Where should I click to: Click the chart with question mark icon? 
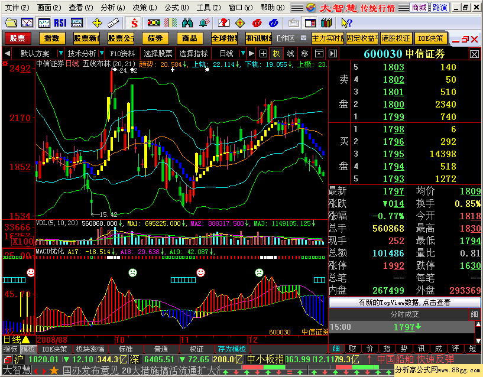pos(223,23)
